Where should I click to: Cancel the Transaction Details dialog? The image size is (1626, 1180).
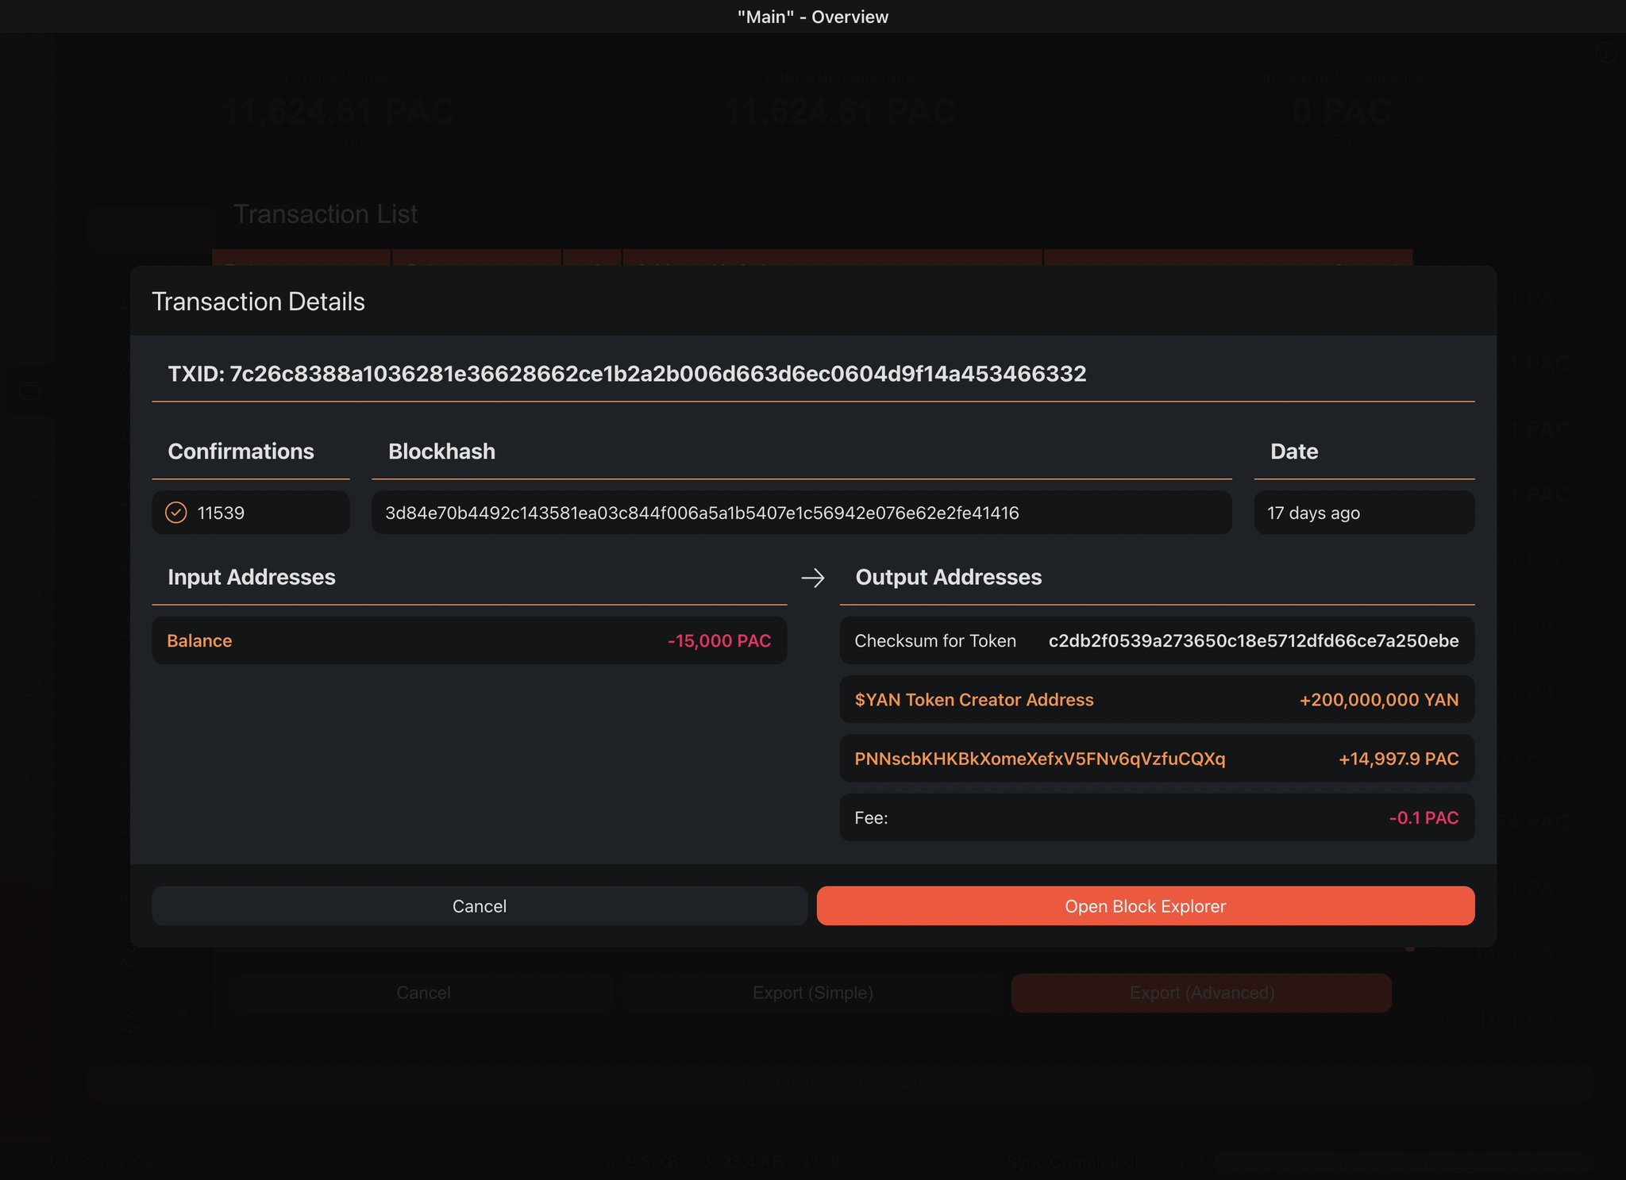tap(479, 905)
